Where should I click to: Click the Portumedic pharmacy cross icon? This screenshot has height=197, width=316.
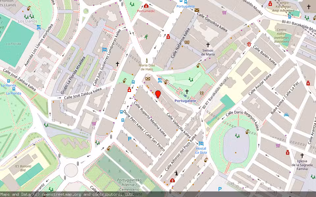146,6
